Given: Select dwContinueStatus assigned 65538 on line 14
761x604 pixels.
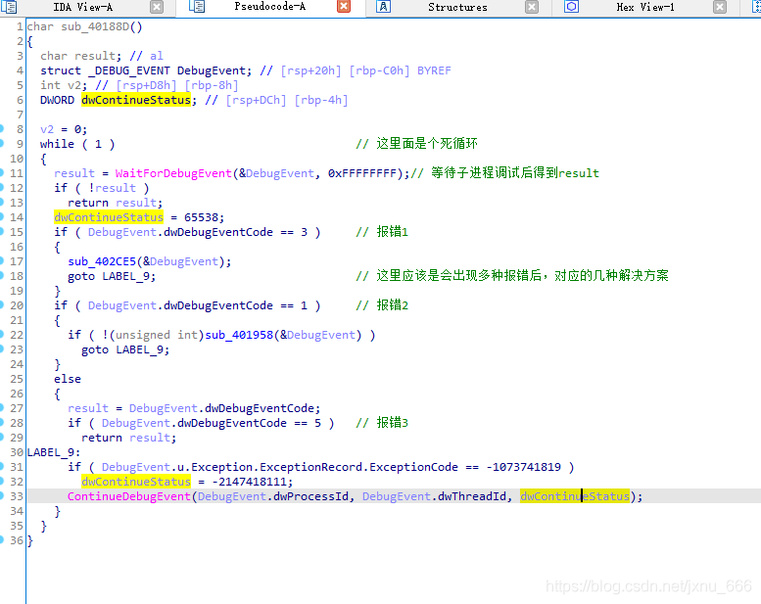Looking at the screenshot, I should click(x=109, y=217).
